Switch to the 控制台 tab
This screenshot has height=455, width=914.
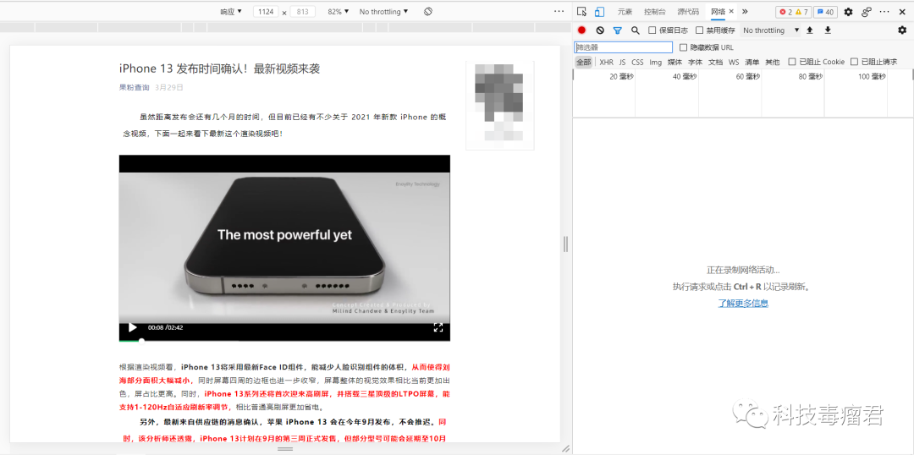pos(654,12)
